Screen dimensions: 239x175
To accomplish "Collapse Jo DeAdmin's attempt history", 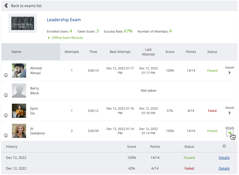I will point(230,133).
